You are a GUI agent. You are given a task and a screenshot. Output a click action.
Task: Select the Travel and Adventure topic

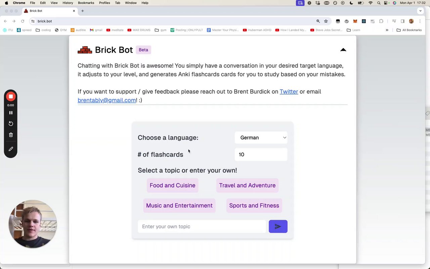click(247, 185)
